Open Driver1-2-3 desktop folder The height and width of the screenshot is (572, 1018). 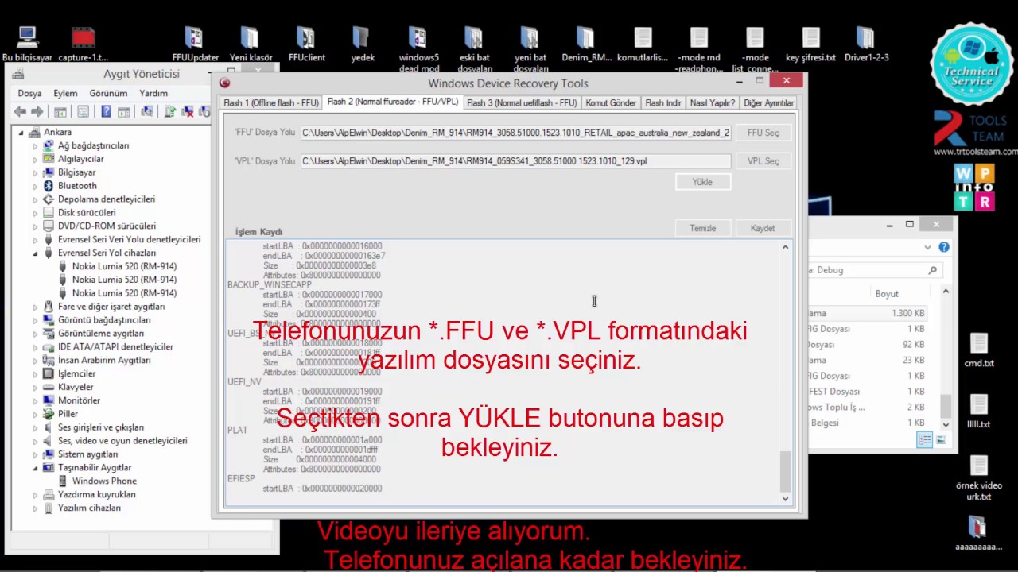click(866, 45)
